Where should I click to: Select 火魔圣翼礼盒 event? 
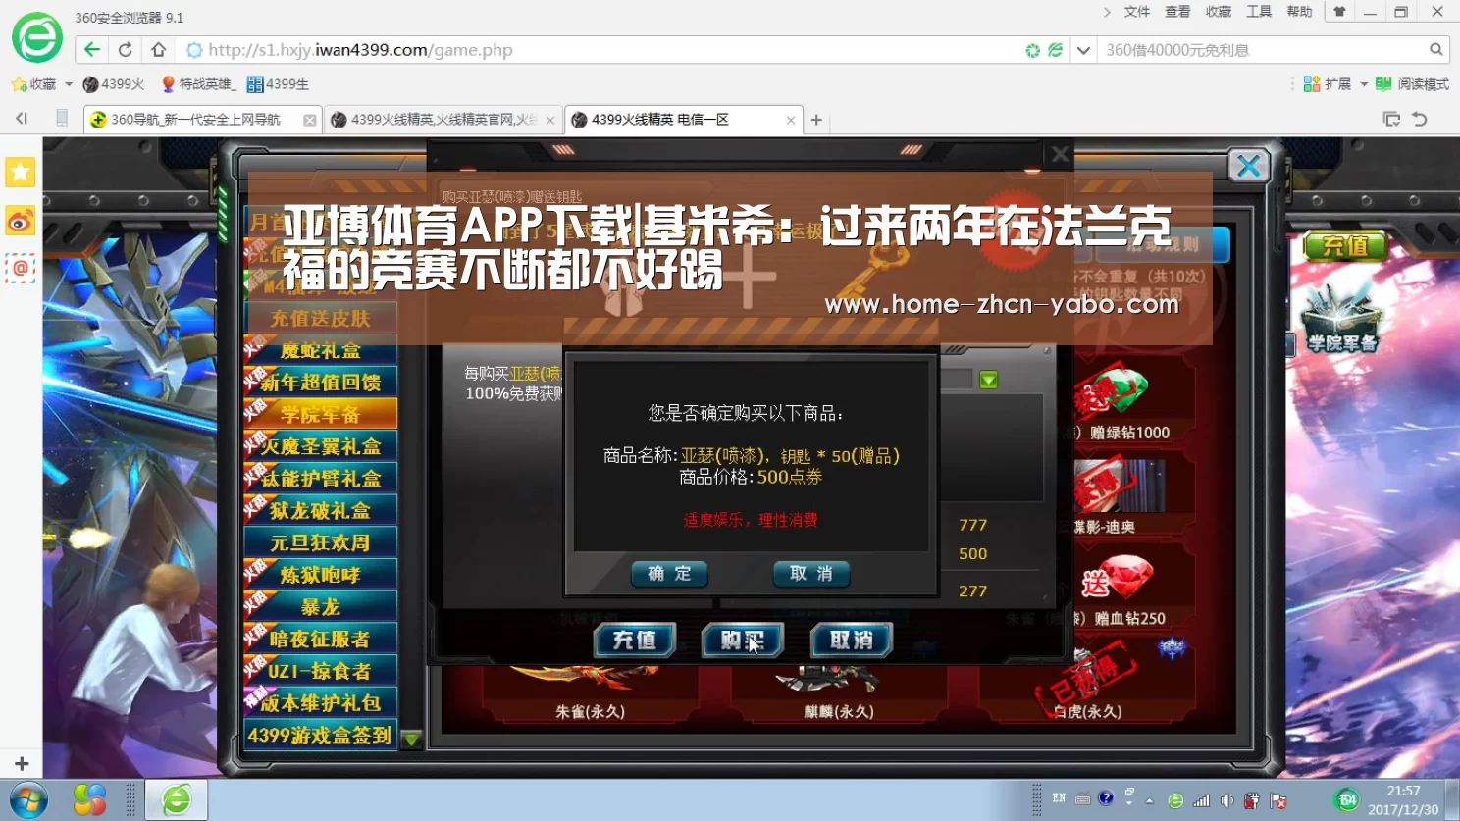coord(320,446)
